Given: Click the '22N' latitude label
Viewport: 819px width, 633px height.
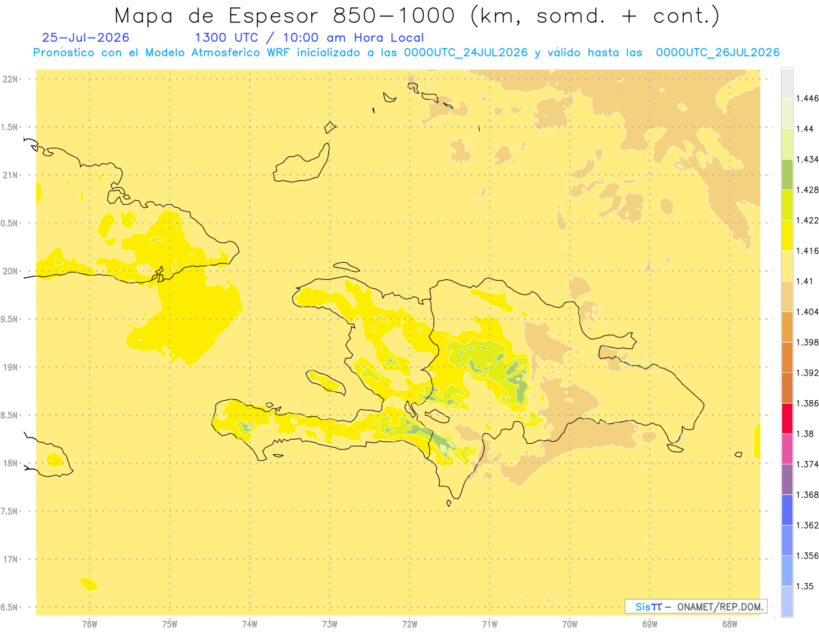Looking at the screenshot, I should [x=11, y=79].
